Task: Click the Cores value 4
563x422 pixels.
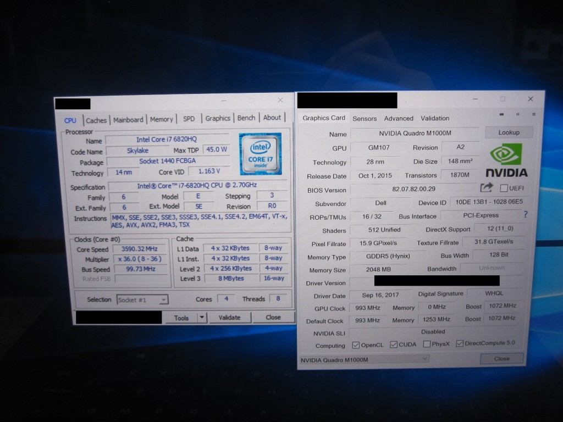Action: (x=226, y=298)
